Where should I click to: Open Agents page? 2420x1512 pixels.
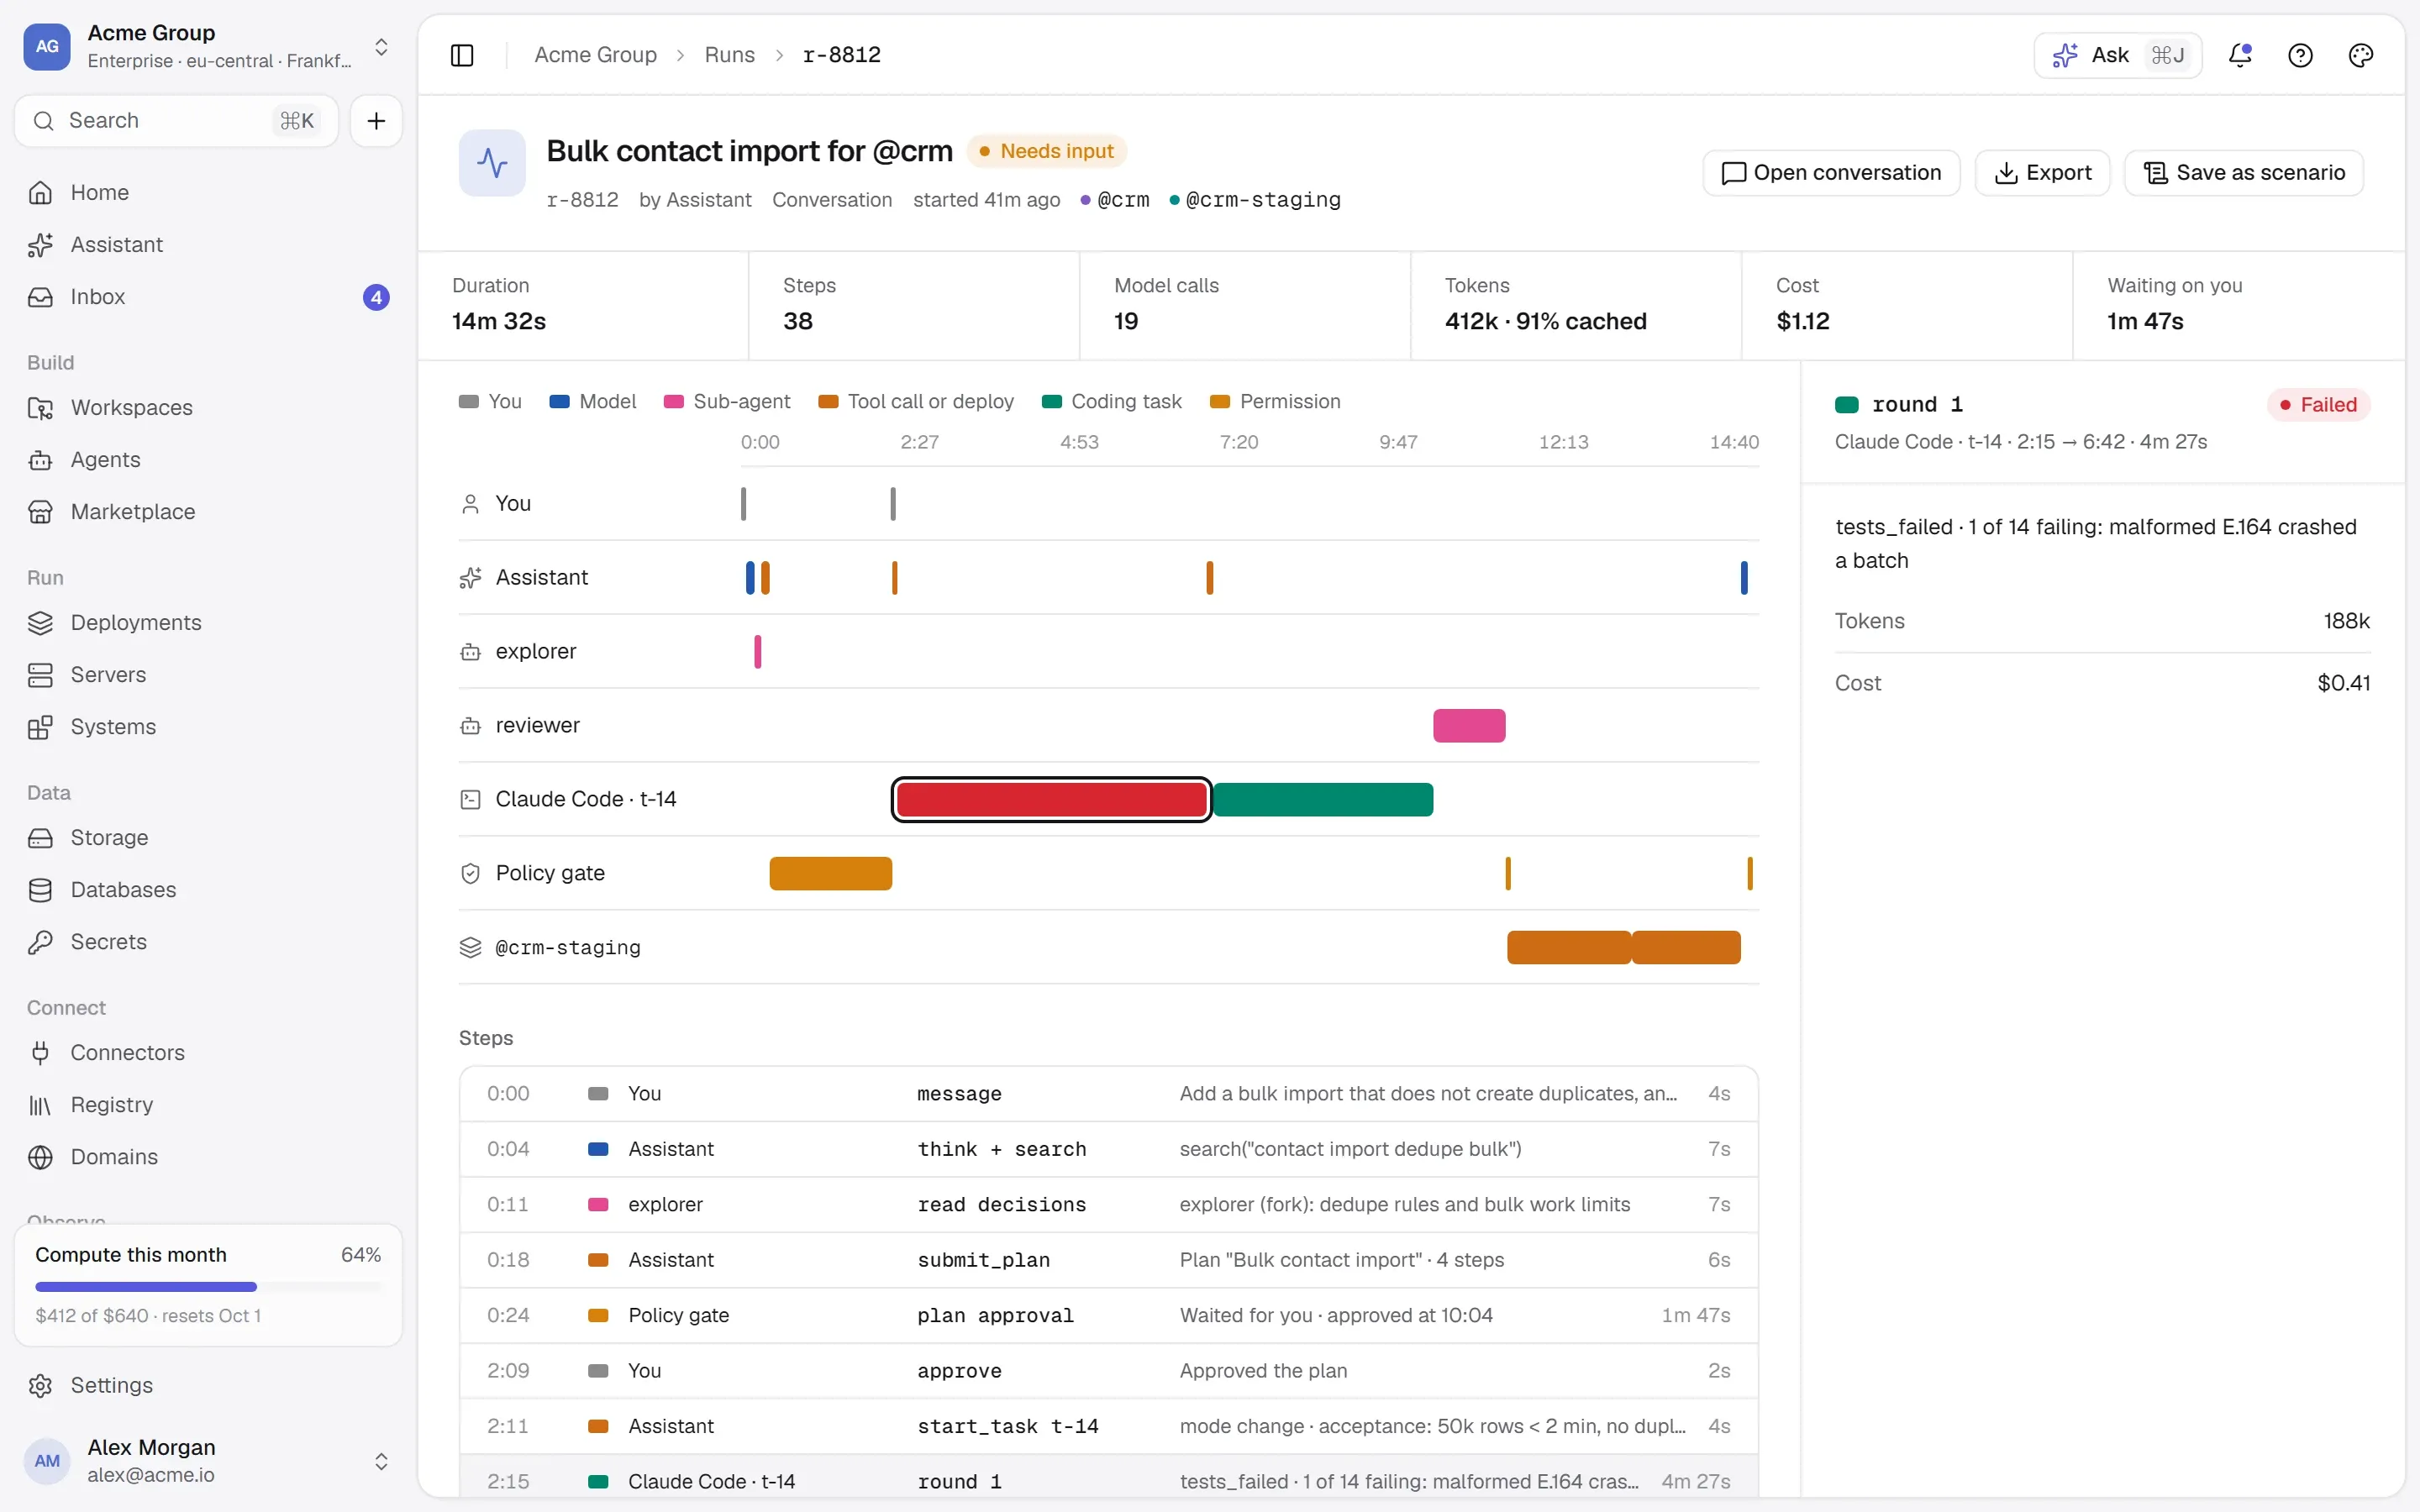tap(208, 459)
